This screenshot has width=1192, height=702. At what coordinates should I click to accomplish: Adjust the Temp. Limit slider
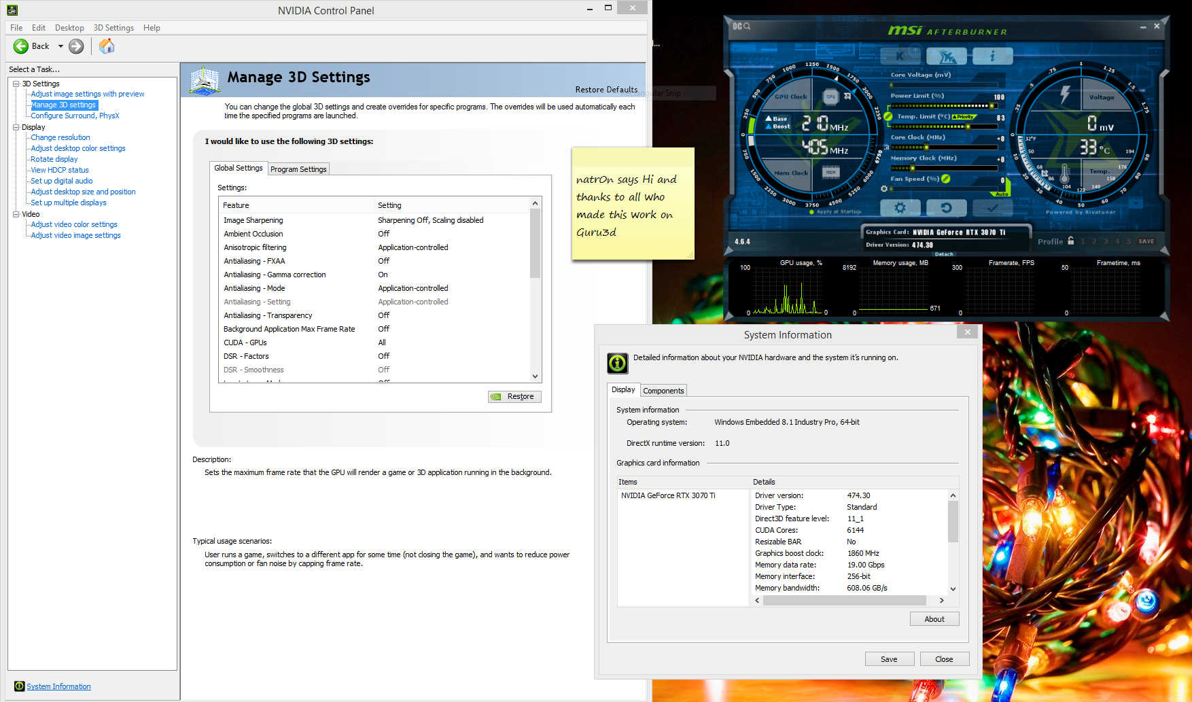943,126
